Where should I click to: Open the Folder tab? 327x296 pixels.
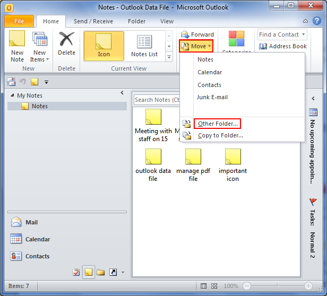(136, 21)
